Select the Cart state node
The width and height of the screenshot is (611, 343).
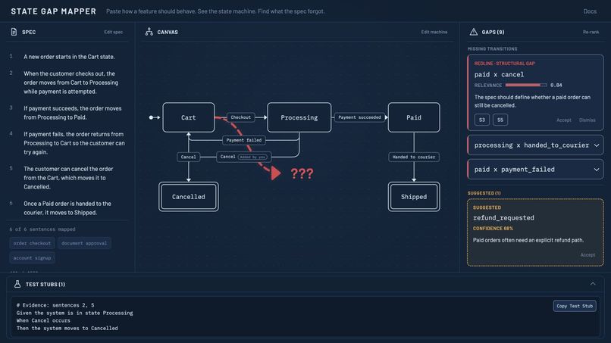tap(189, 117)
